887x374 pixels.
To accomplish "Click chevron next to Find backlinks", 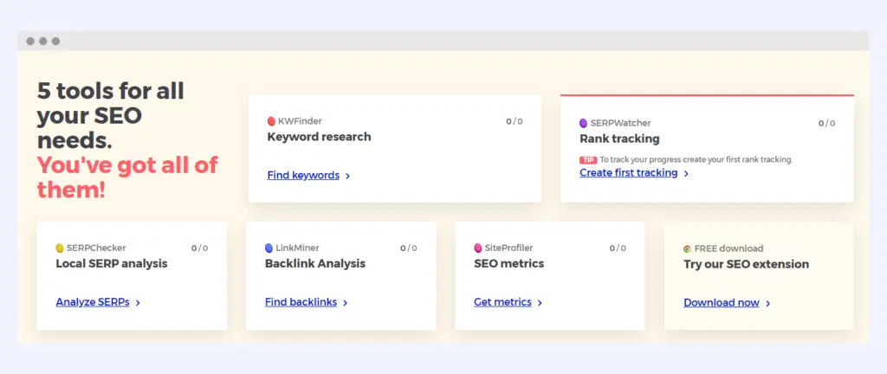I will pyautogui.click(x=345, y=303).
